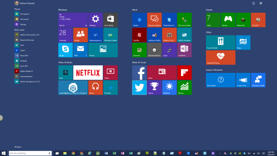Open the Facebook tile

click(x=139, y=73)
